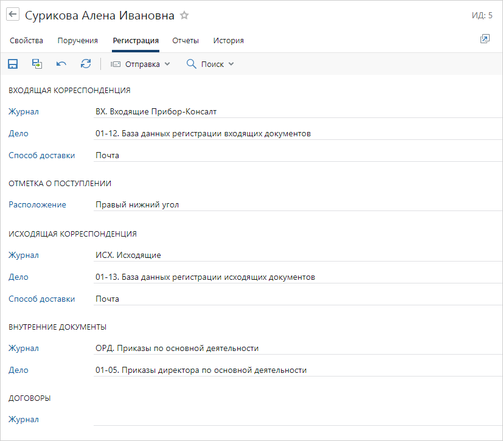The image size is (503, 441).
Task: Open the История tab
Action: pos(229,41)
